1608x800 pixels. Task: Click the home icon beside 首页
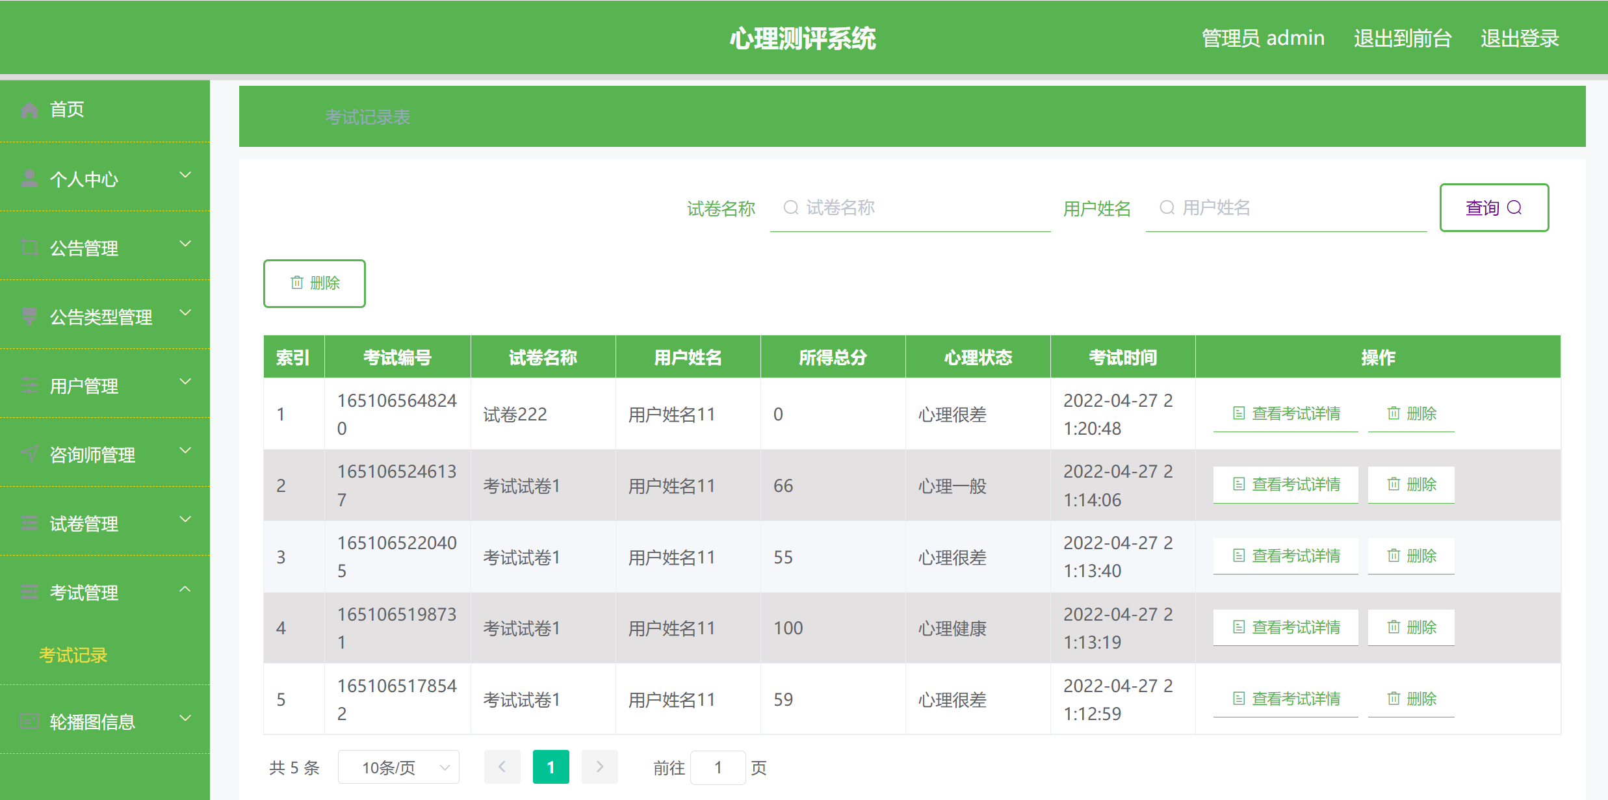29,109
